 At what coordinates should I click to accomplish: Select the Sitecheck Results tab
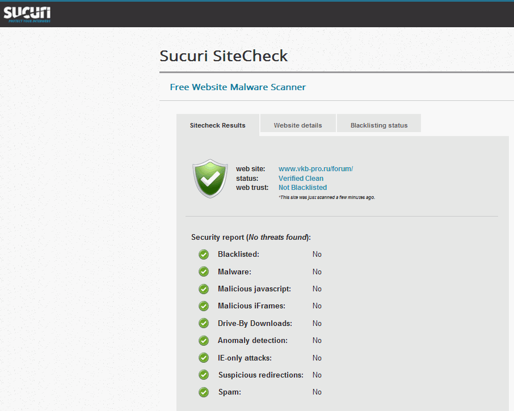point(218,125)
